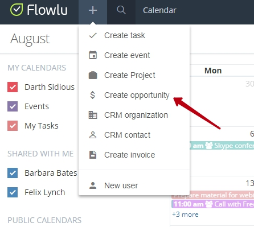
Task: Click the document icon beside Create invoice
Action: coord(93,155)
